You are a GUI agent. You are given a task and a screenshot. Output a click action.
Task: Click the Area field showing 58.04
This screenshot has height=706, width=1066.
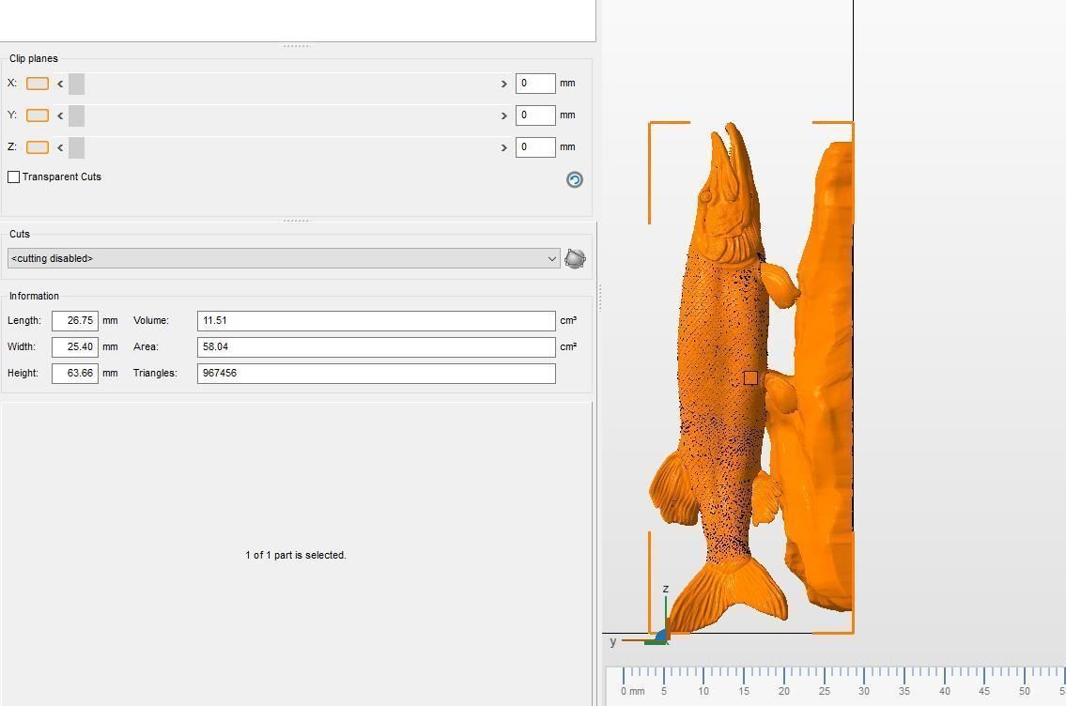(376, 347)
